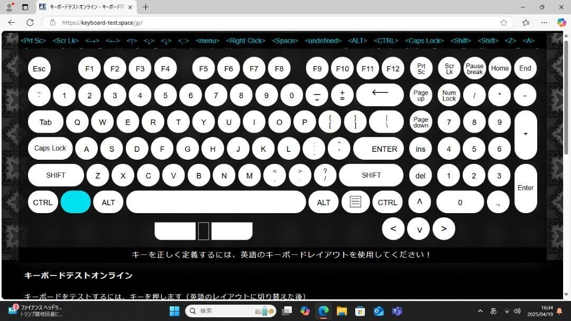Screen dimensions: 571x321
Task: Click the Esc key on virtual keyboard
Action: tap(39, 69)
